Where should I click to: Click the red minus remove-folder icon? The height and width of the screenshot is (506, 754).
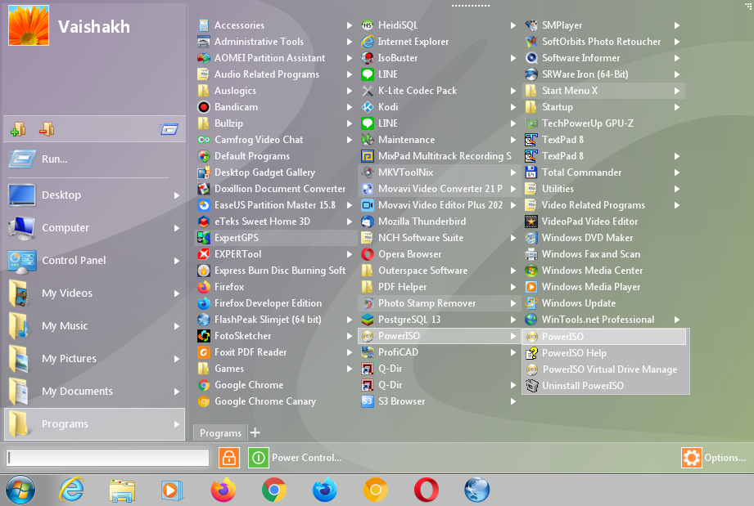point(46,129)
